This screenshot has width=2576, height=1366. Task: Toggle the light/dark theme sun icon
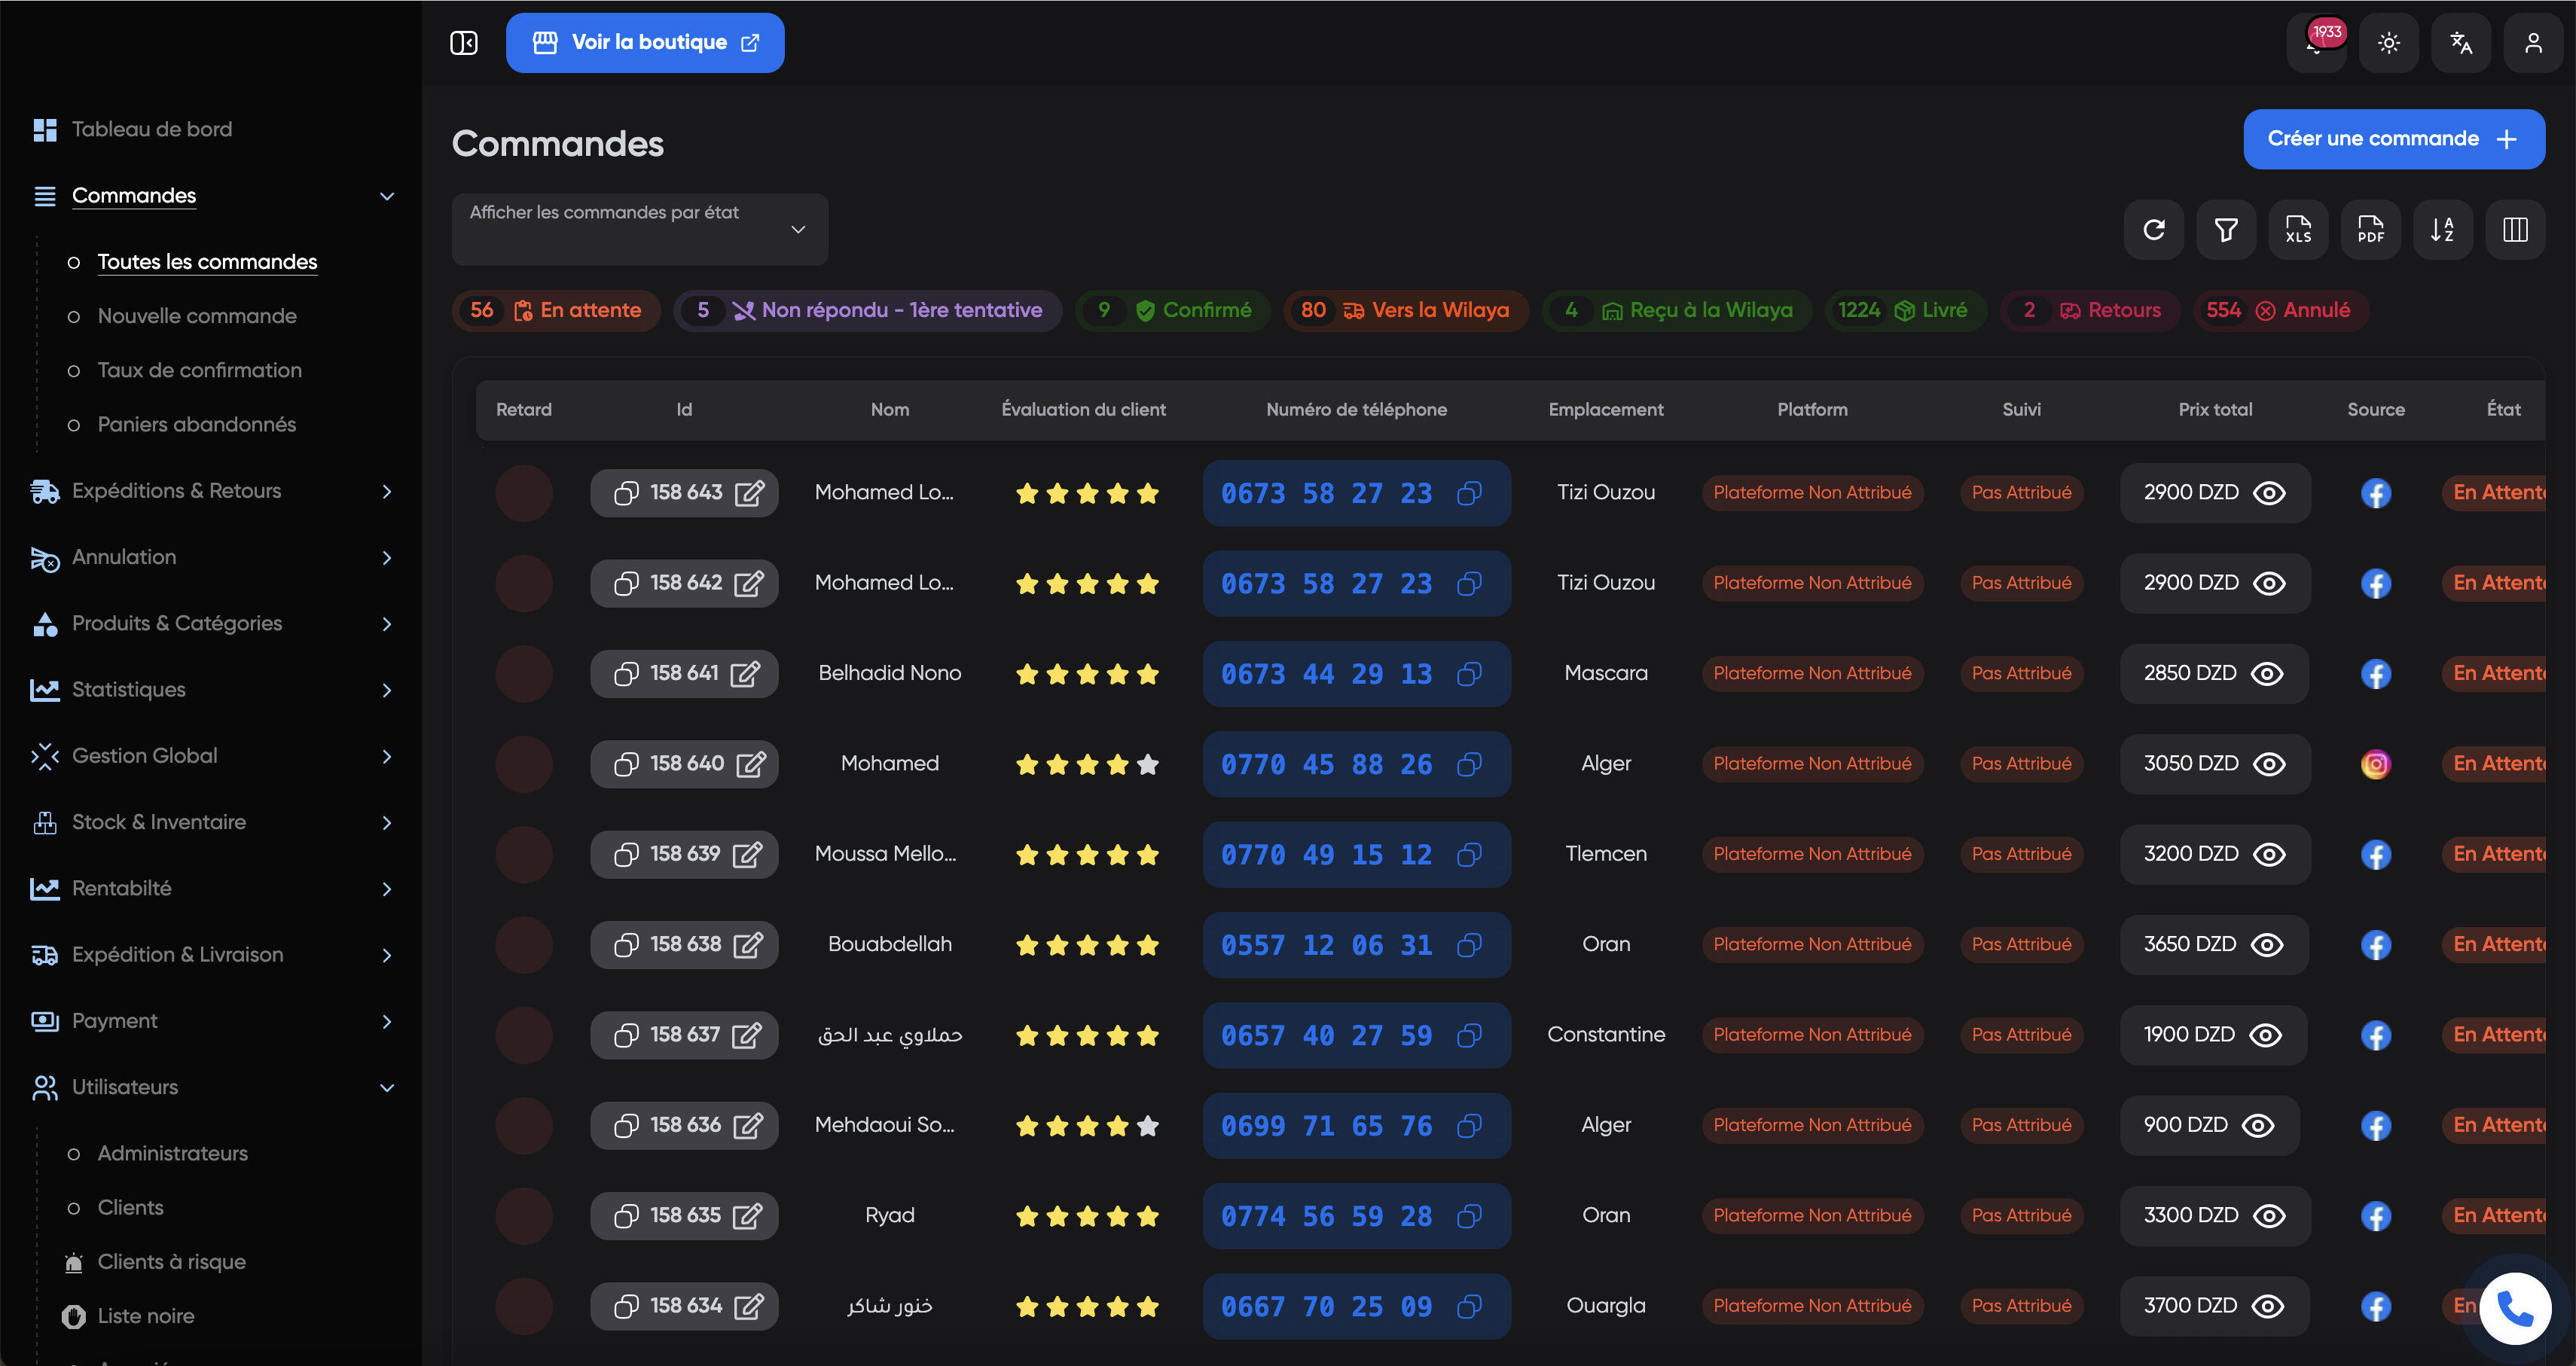(2388, 43)
